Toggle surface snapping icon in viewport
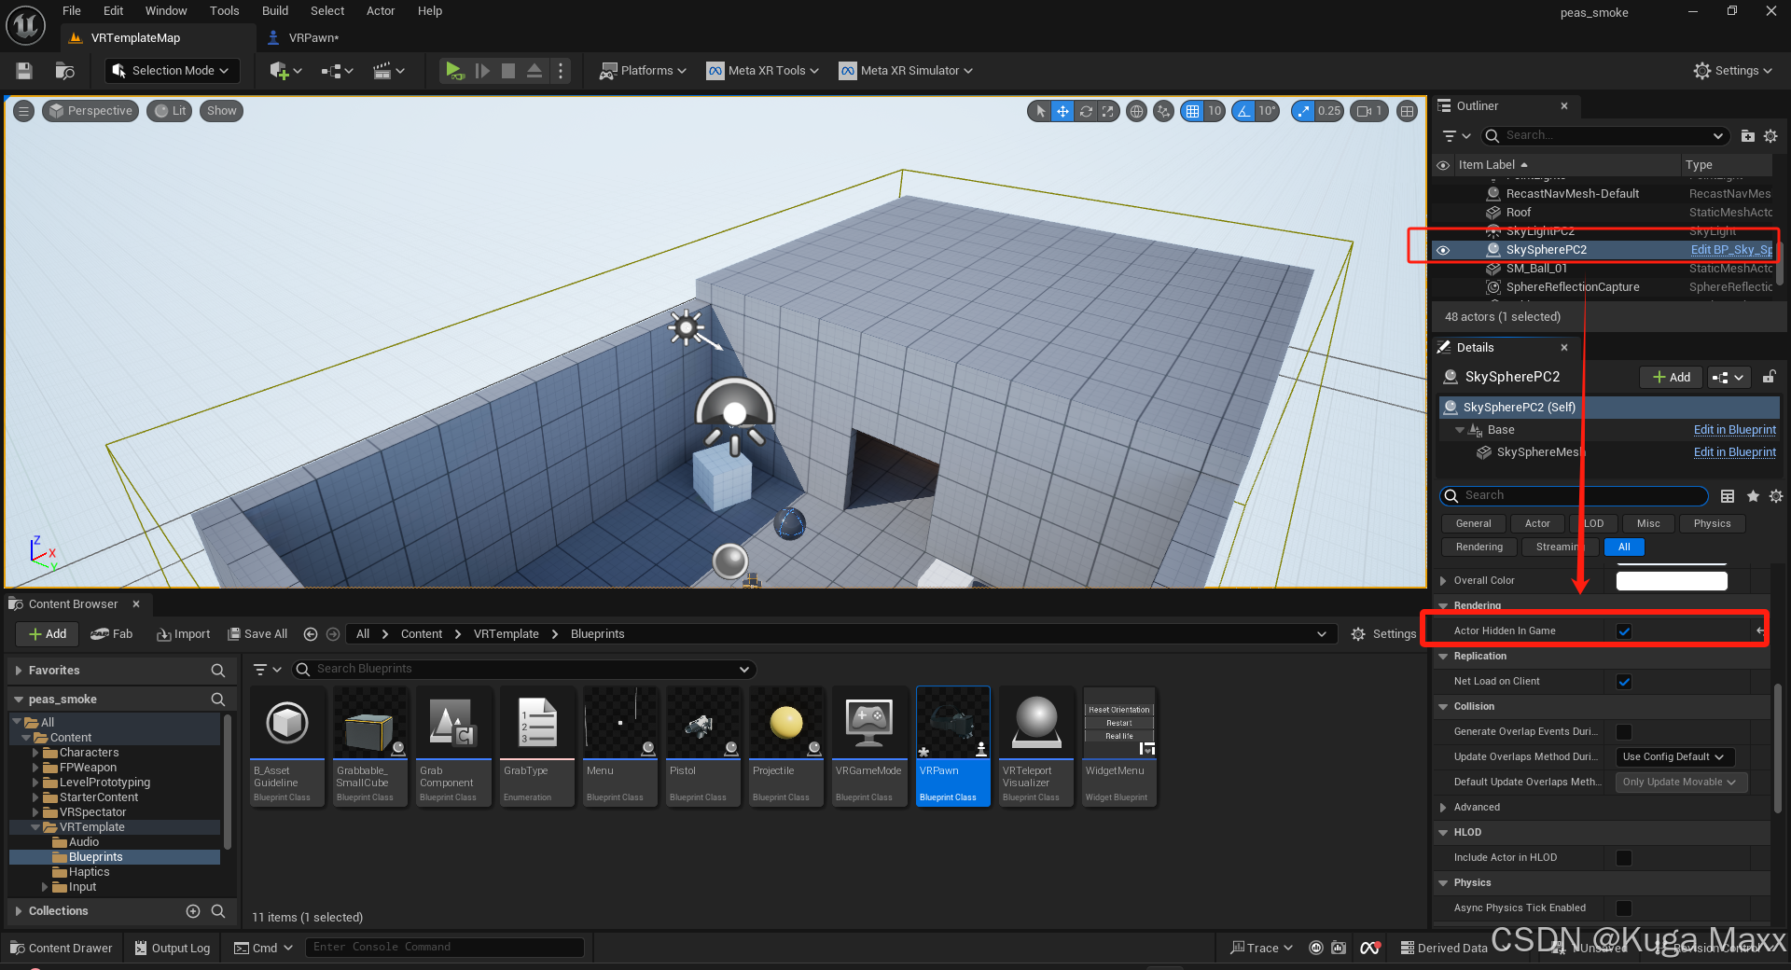Screen dimensions: 1791x970 click(1163, 111)
